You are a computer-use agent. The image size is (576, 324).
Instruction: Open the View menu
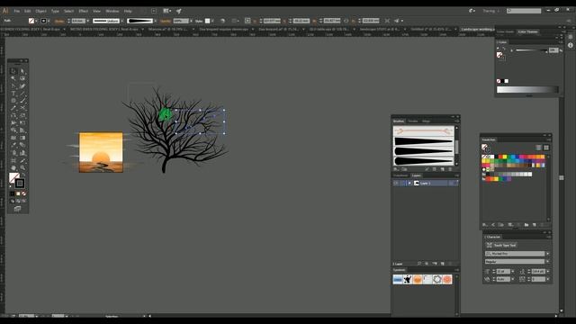[x=96, y=11]
